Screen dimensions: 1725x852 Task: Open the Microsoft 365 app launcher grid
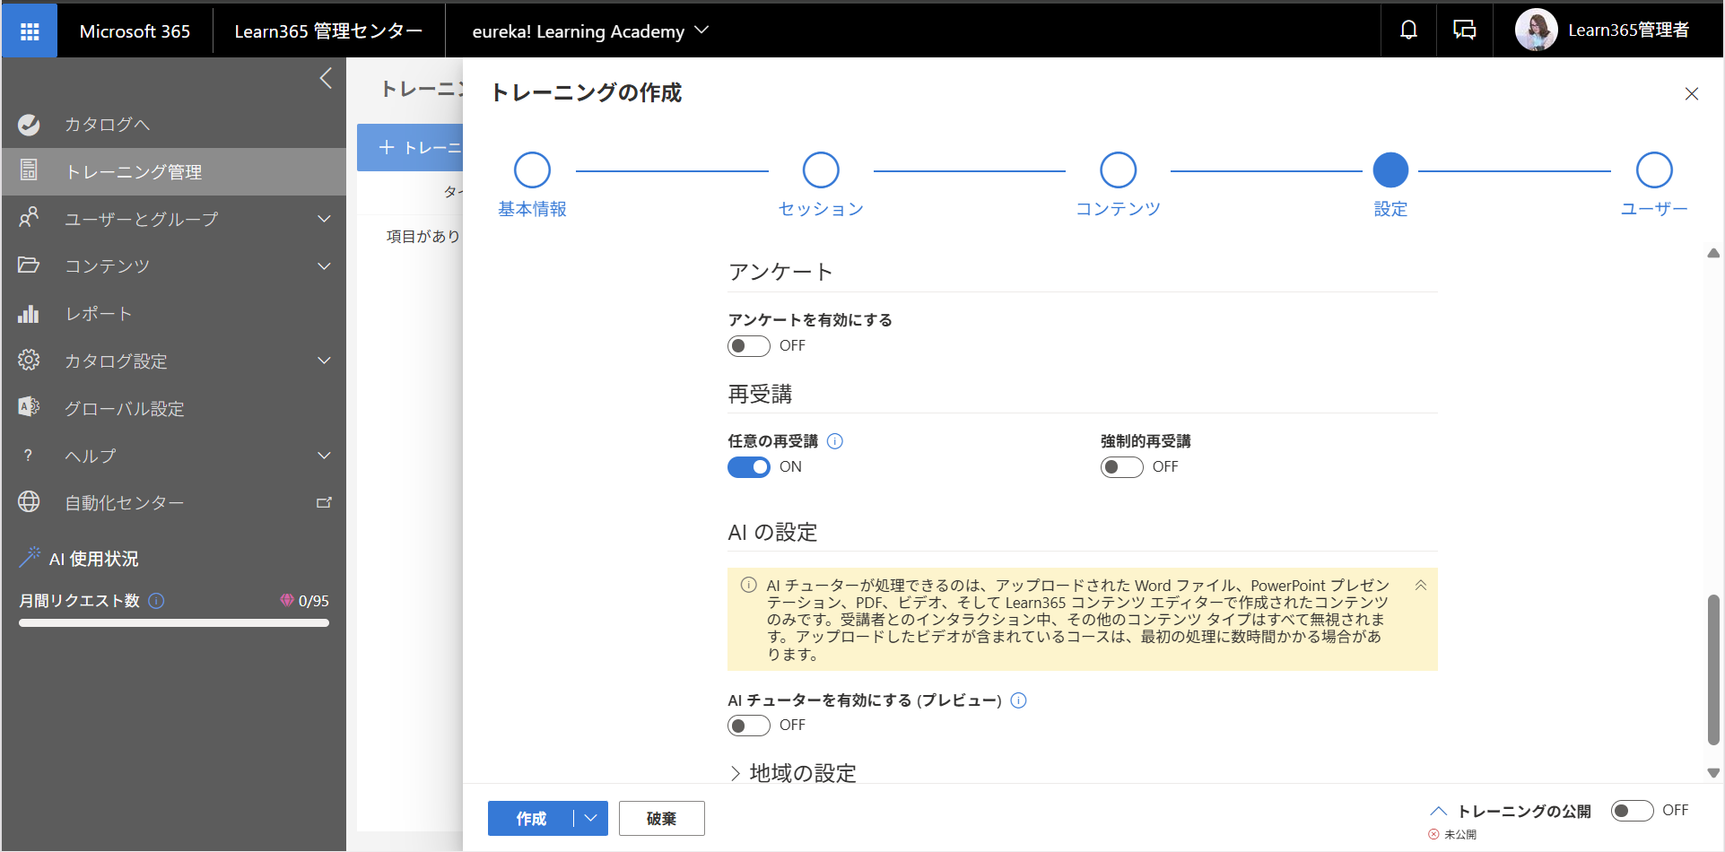point(30,31)
